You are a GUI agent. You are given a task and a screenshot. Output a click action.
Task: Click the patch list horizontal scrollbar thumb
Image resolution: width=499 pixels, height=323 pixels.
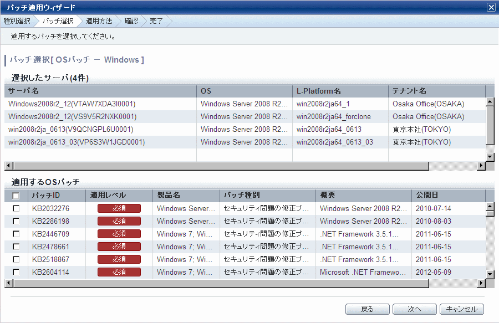click(221, 283)
